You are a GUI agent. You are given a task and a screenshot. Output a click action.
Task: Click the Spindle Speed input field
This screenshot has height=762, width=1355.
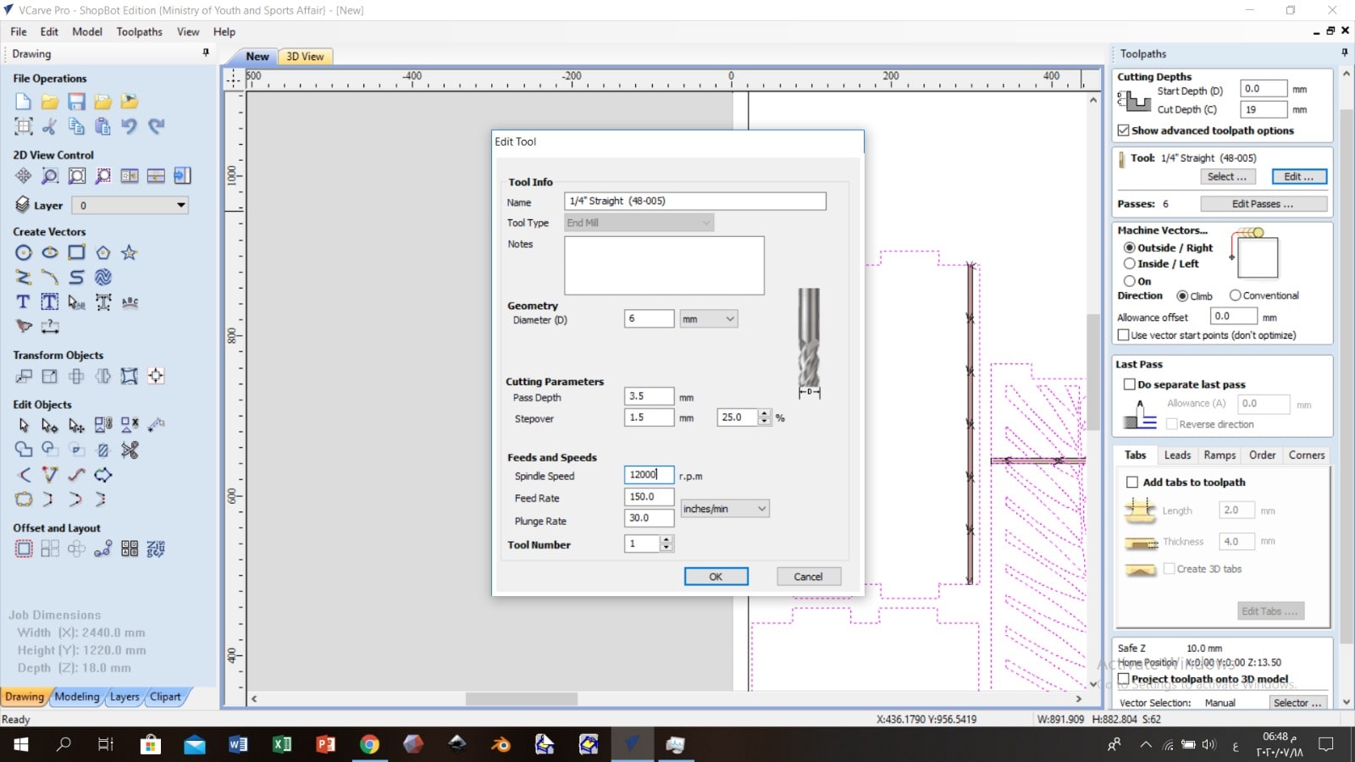(x=649, y=475)
